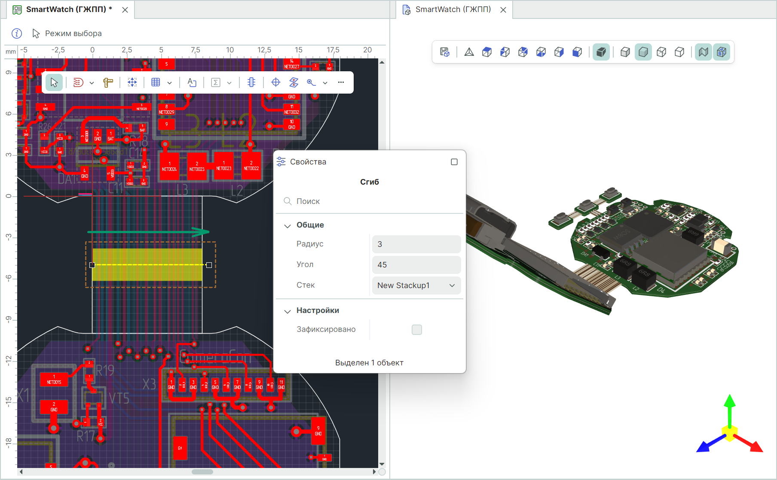This screenshot has width=777, height=480.
Task: Toggle the ABC labels cube button
Action: [x=722, y=52]
